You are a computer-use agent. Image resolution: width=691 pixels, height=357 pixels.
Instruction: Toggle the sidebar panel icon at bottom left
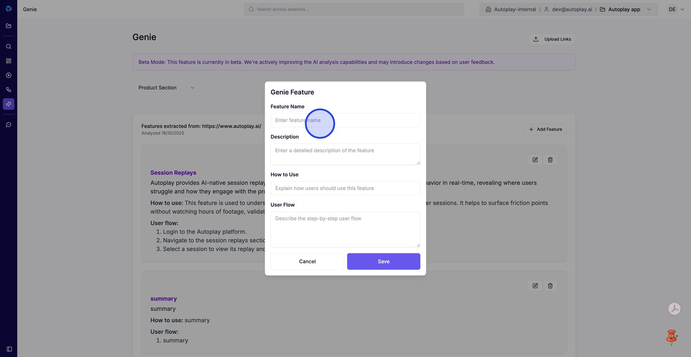pyautogui.click(x=9, y=349)
